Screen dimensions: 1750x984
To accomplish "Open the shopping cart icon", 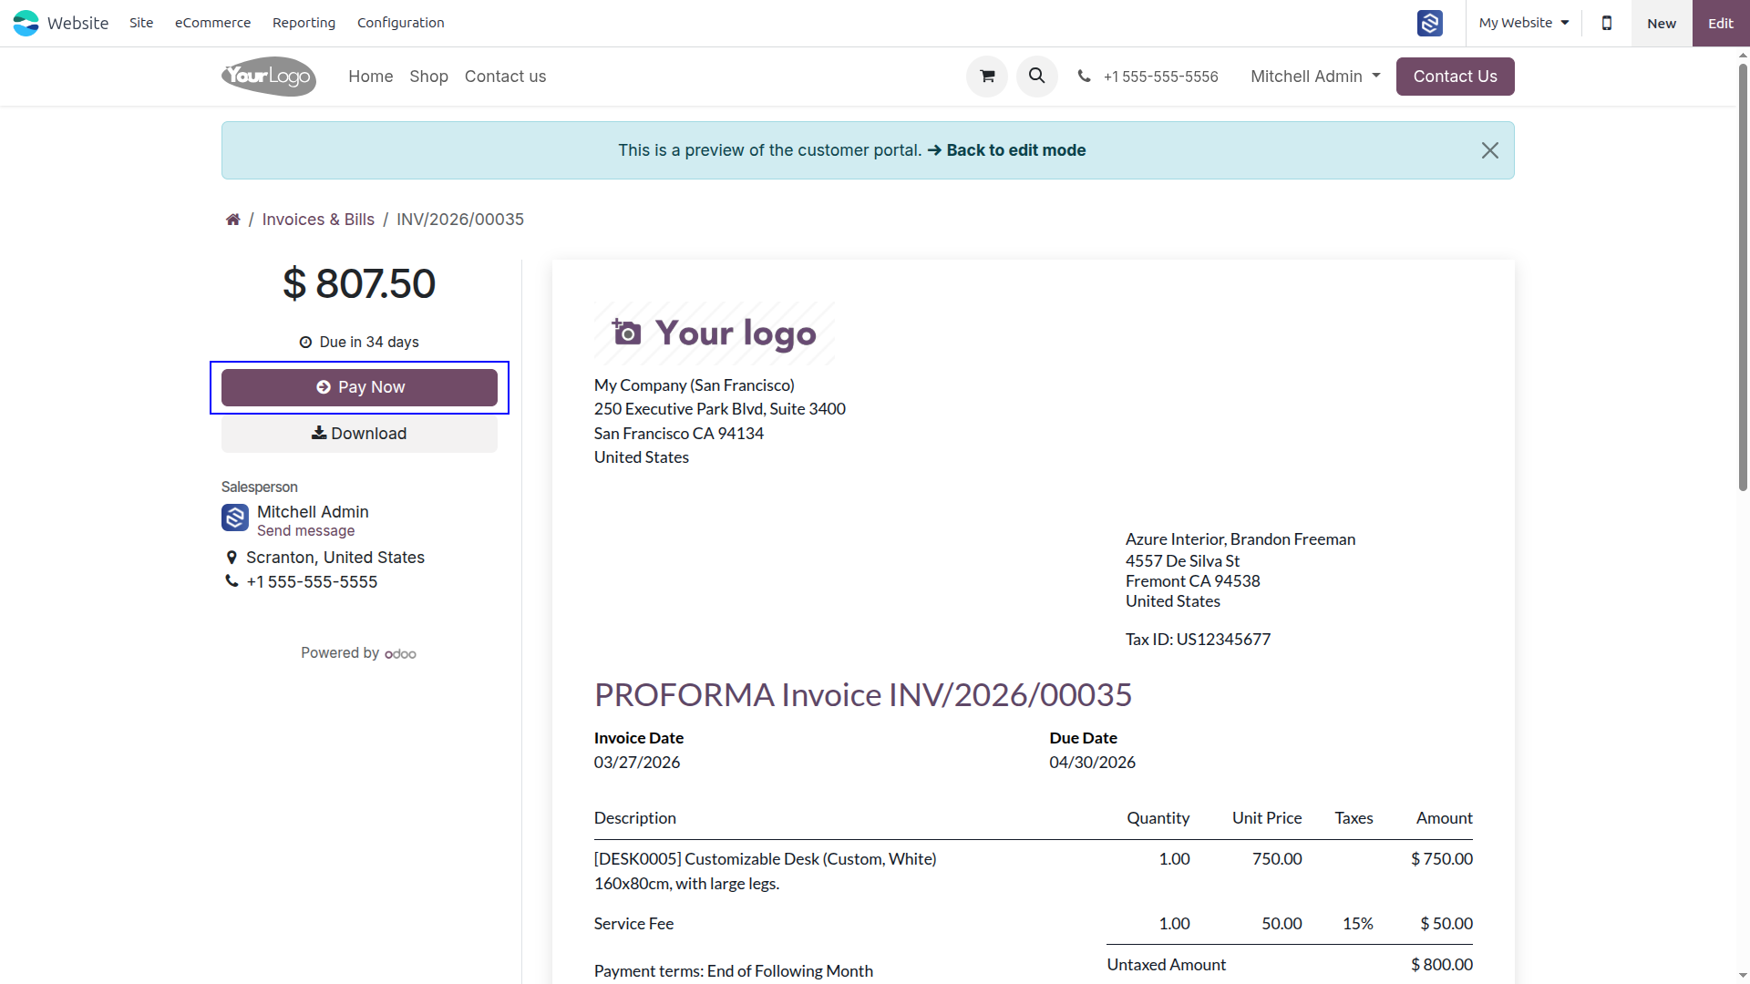I will point(987,77).
